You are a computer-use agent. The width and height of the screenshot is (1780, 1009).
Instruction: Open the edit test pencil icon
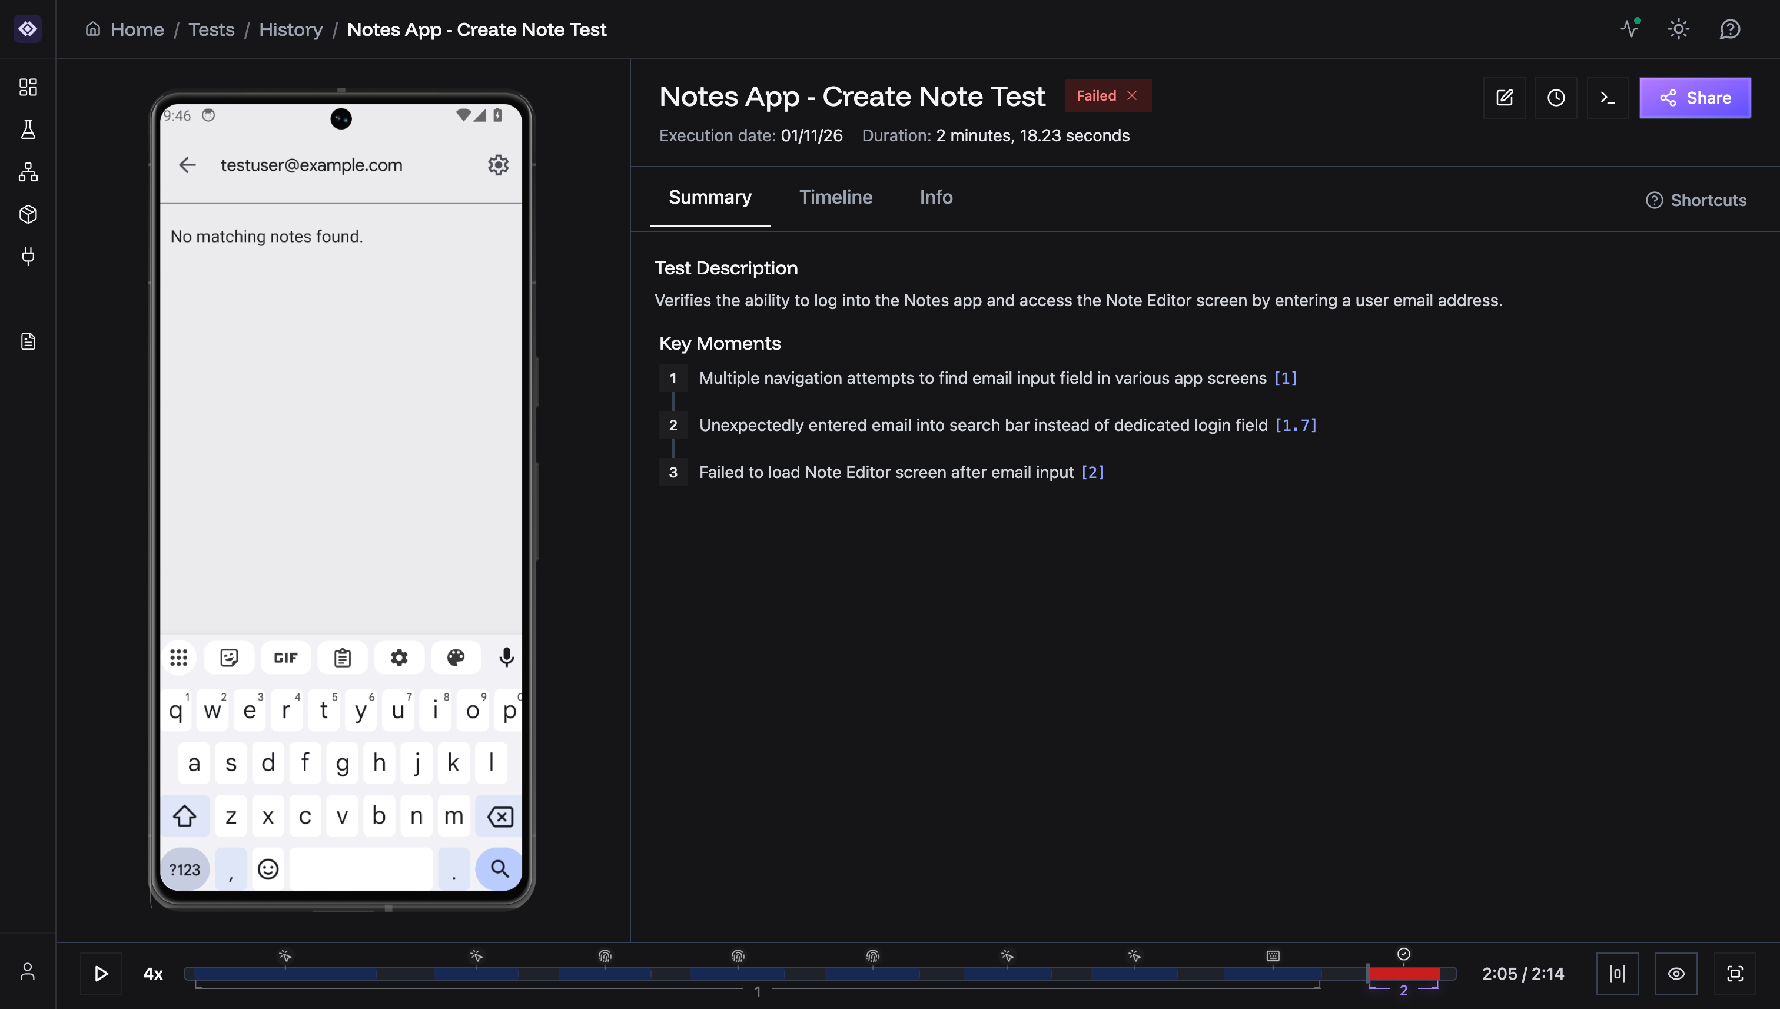(x=1505, y=98)
